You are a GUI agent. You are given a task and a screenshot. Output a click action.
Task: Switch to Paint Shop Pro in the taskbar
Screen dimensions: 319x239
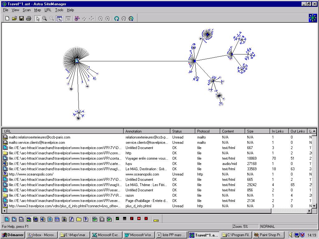click(x=269, y=235)
